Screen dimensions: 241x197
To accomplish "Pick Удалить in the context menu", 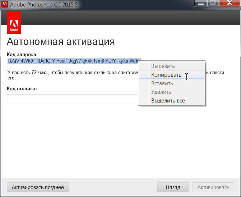I will [x=172, y=92].
